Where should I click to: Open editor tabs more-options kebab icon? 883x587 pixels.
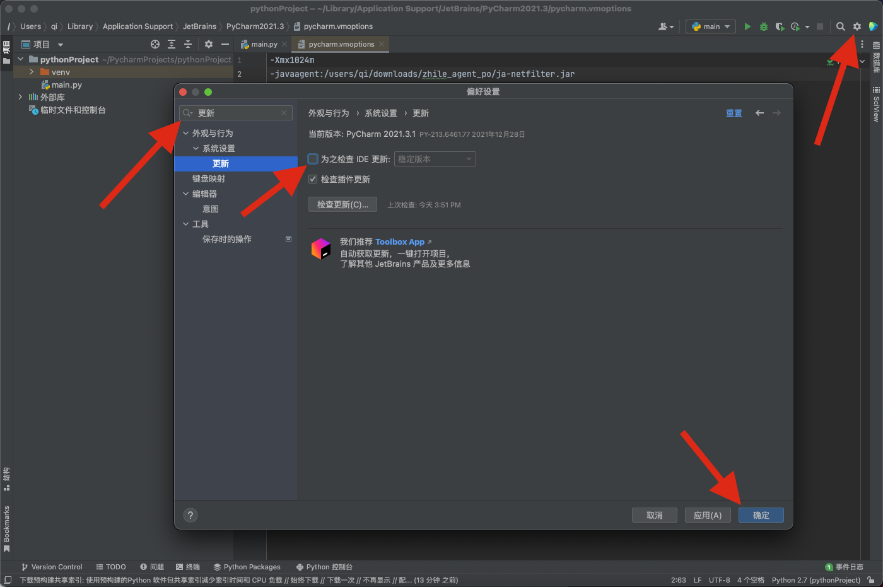coord(862,44)
